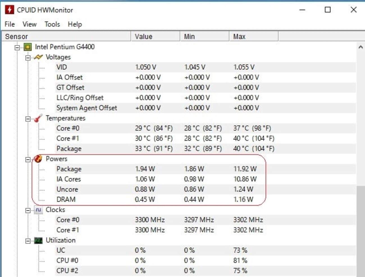
Task: Click the vertical scrollbar thumb
Action: (x=361, y=230)
